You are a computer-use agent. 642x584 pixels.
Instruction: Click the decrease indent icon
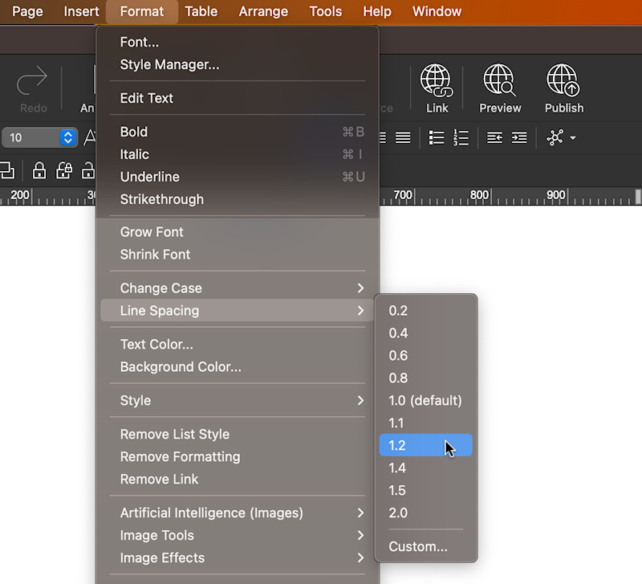(495, 138)
